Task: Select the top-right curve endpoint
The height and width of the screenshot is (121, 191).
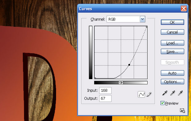Action: (x=147, y=27)
